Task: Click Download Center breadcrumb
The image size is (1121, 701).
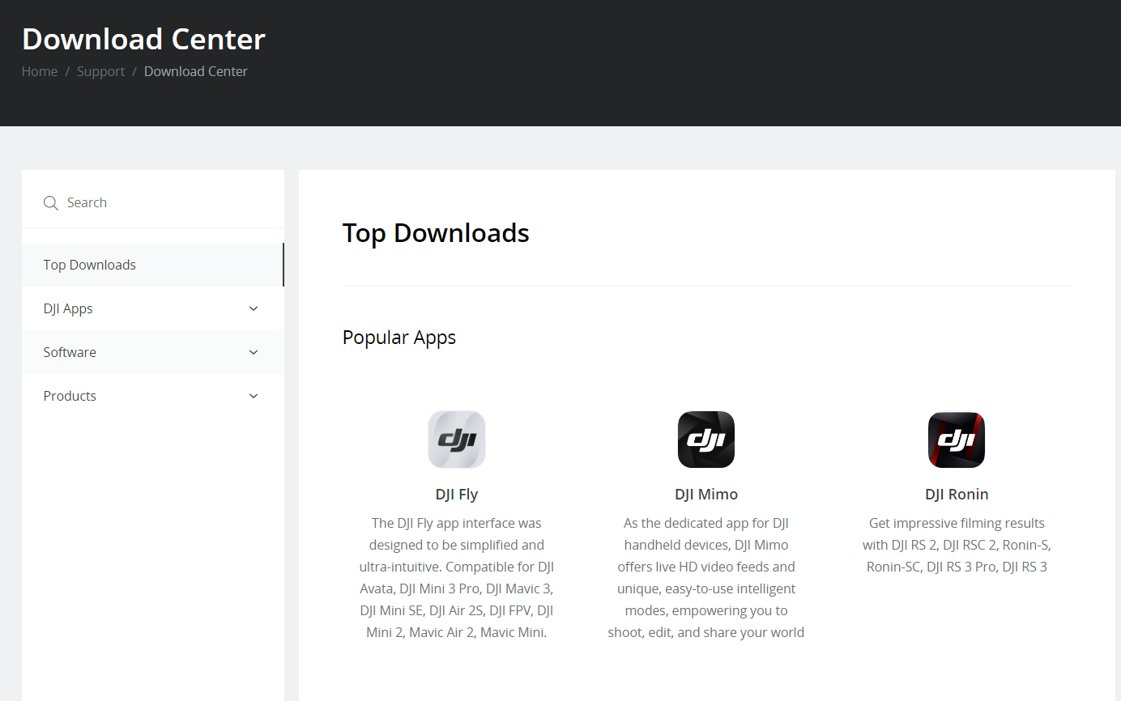Action: 196,71
